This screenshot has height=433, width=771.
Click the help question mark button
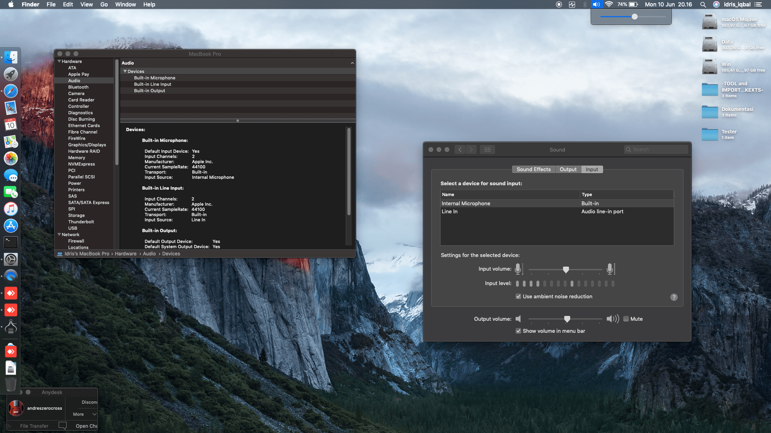coord(674,297)
